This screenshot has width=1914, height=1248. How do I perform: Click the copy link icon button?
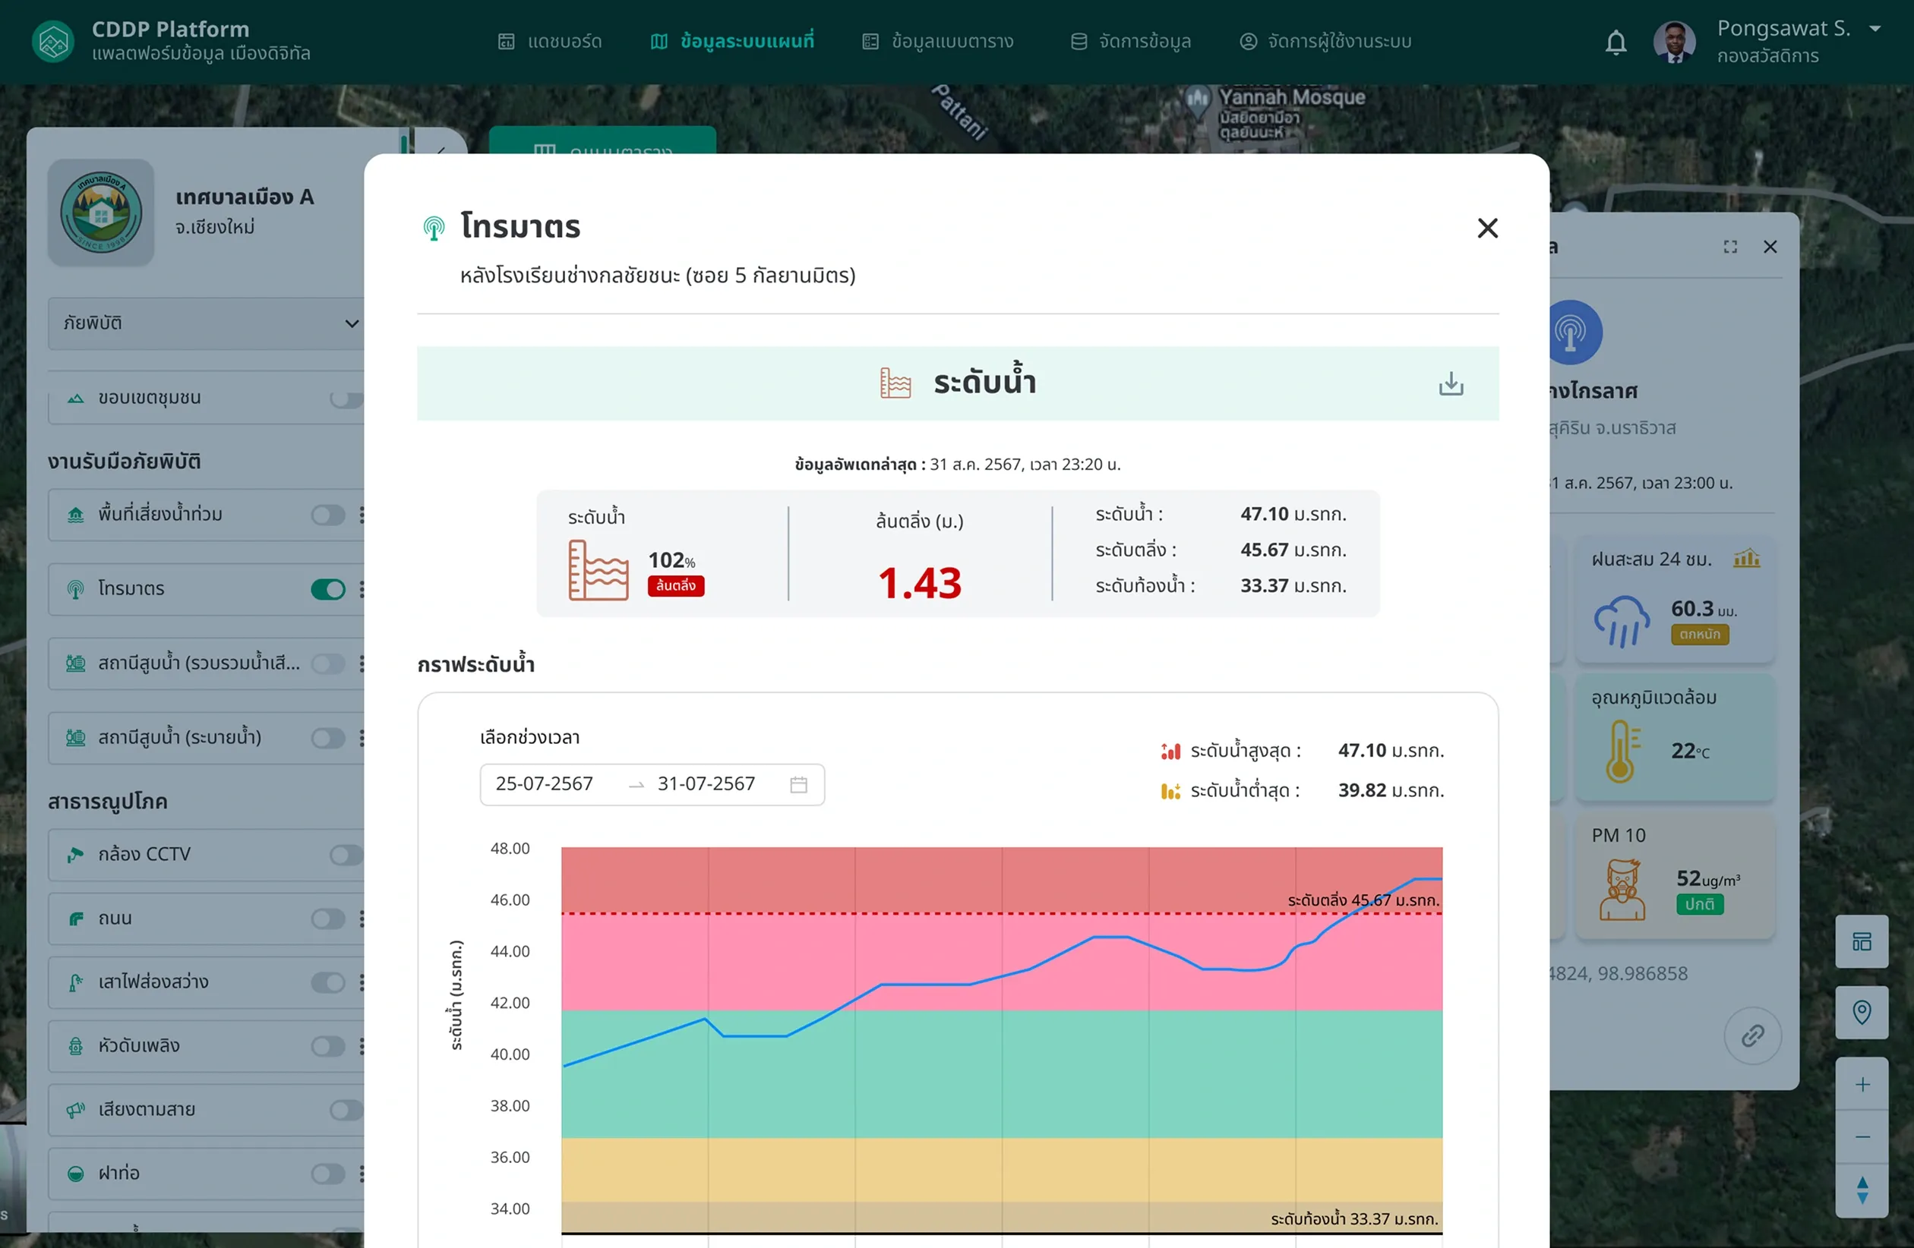click(x=1752, y=1035)
